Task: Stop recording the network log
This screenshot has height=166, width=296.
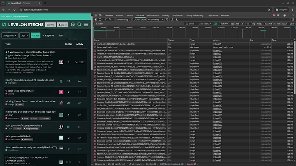Action: click(95, 19)
